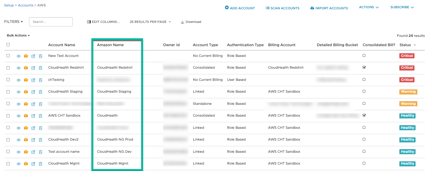View CloudHealth Redshirt account via eye icon
Image resolution: width=427 pixels, height=171 pixels.
(x=19, y=68)
